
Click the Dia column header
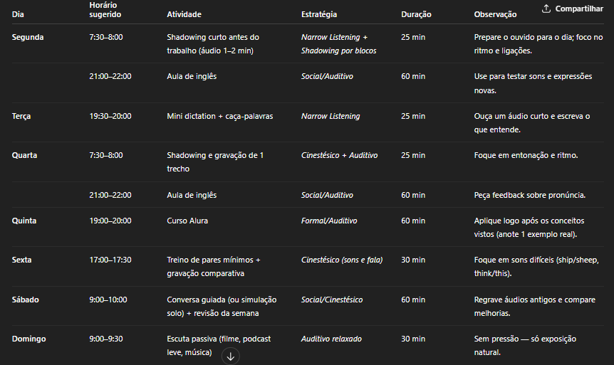pos(18,14)
